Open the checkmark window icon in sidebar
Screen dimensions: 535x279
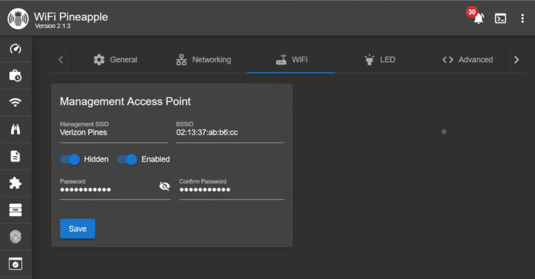coord(15,264)
